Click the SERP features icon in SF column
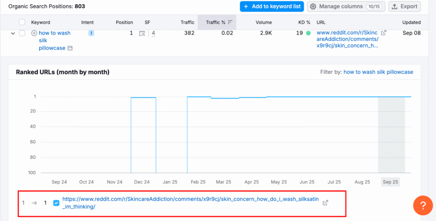436x221 pixels. (x=142, y=34)
